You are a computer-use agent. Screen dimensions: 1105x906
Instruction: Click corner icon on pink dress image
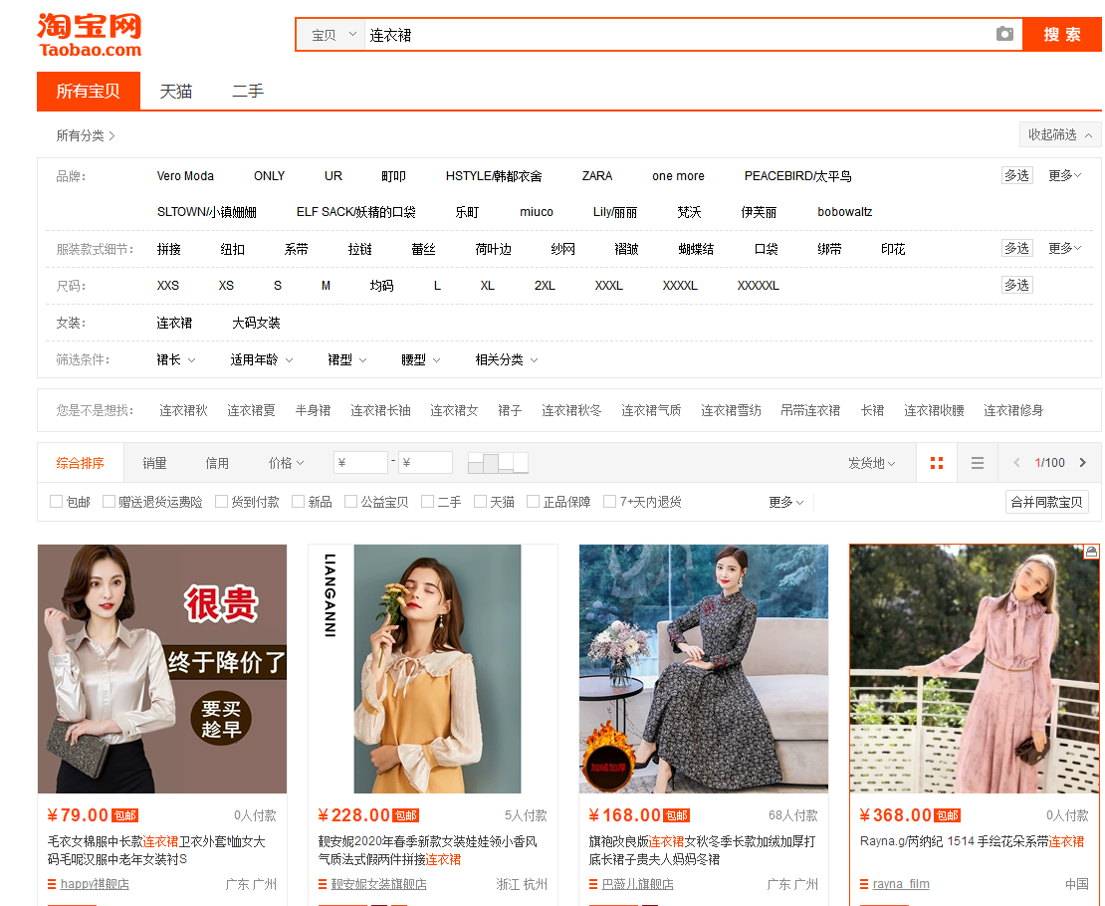pos(1091,552)
